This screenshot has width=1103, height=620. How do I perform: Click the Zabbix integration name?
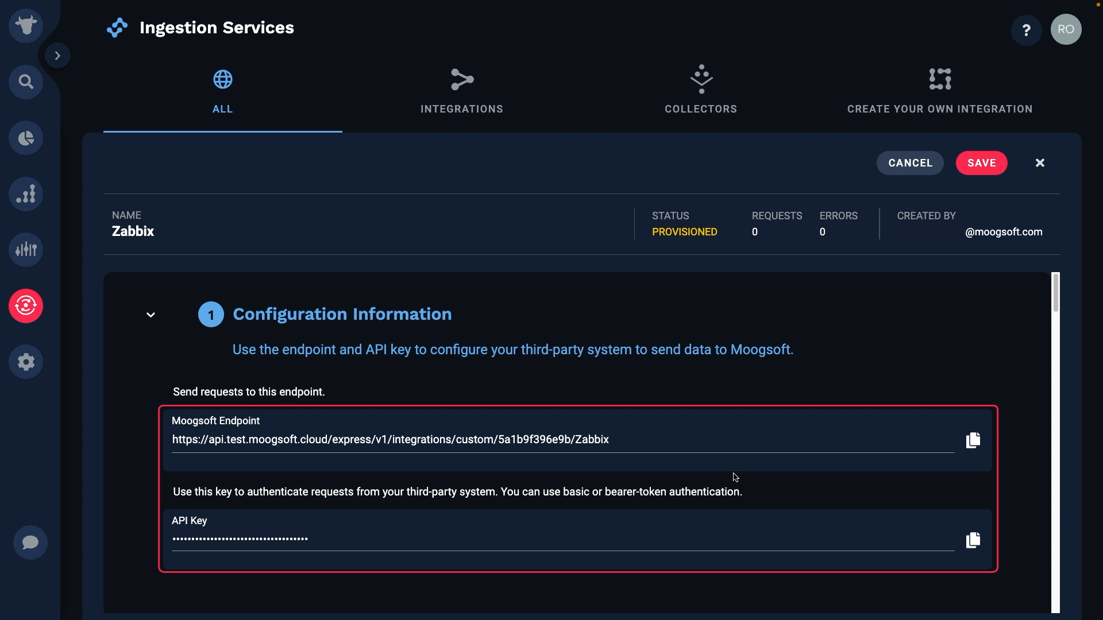pyautogui.click(x=133, y=231)
